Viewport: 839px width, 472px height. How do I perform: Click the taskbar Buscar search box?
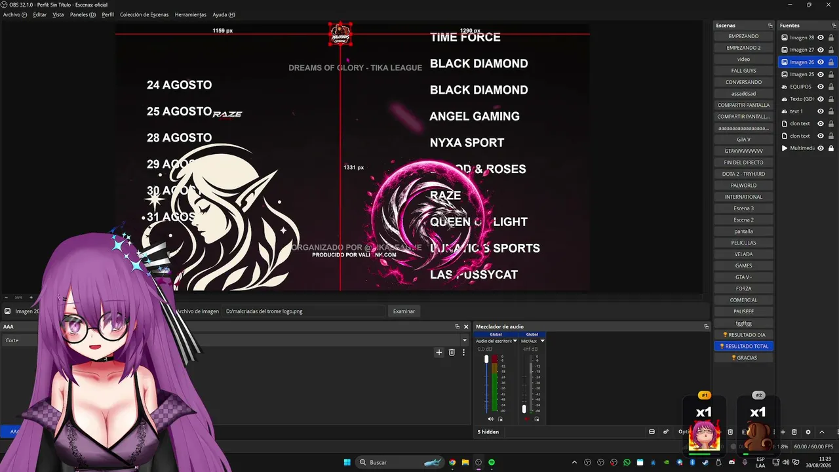tap(400, 462)
